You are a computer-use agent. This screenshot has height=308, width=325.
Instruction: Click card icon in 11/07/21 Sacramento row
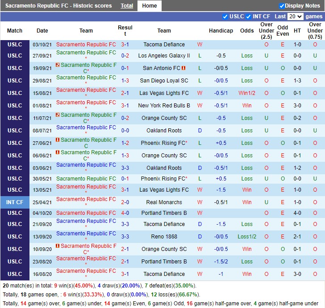click(x=58, y=115)
